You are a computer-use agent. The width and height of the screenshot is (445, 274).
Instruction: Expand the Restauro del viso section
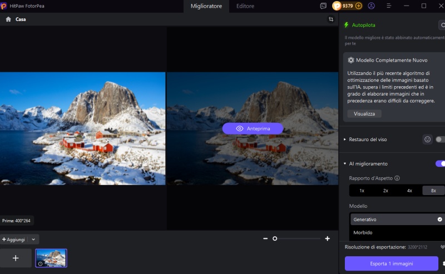pos(345,140)
